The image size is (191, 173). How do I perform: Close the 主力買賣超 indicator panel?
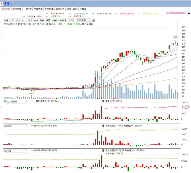(5, 101)
